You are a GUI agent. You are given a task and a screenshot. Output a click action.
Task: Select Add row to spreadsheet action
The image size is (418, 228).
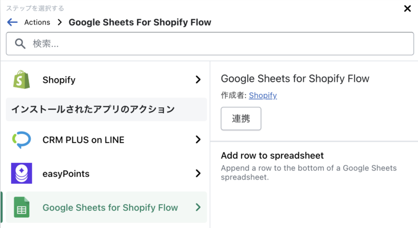click(x=272, y=156)
